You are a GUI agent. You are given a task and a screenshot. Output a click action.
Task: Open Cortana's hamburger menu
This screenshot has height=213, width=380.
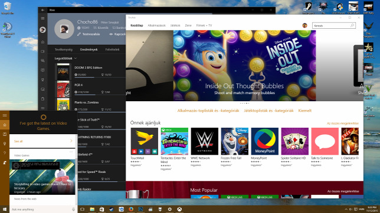click(5, 115)
